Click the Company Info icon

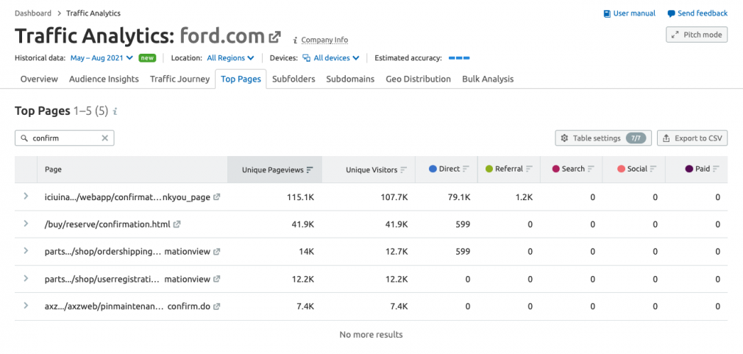295,40
